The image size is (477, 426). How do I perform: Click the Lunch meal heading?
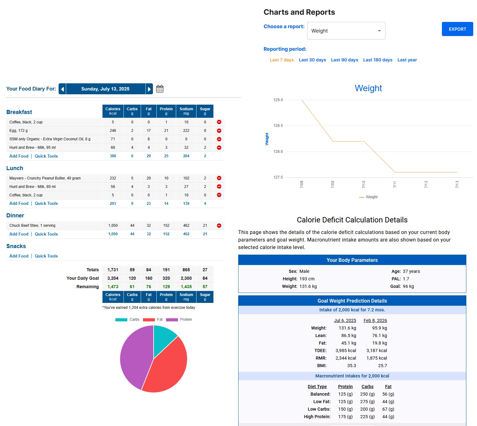coord(15,168)
